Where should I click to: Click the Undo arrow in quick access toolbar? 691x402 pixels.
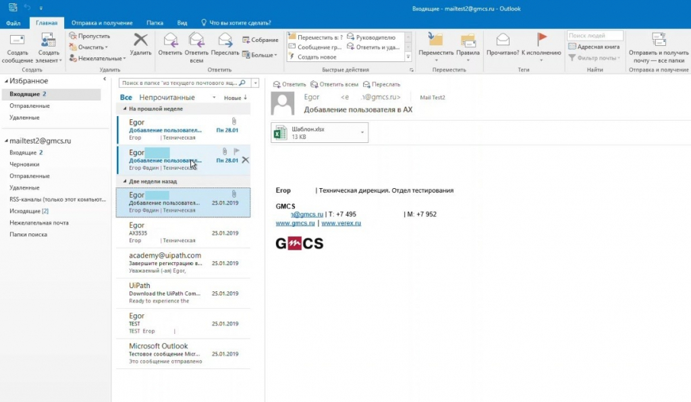(27, 7)
